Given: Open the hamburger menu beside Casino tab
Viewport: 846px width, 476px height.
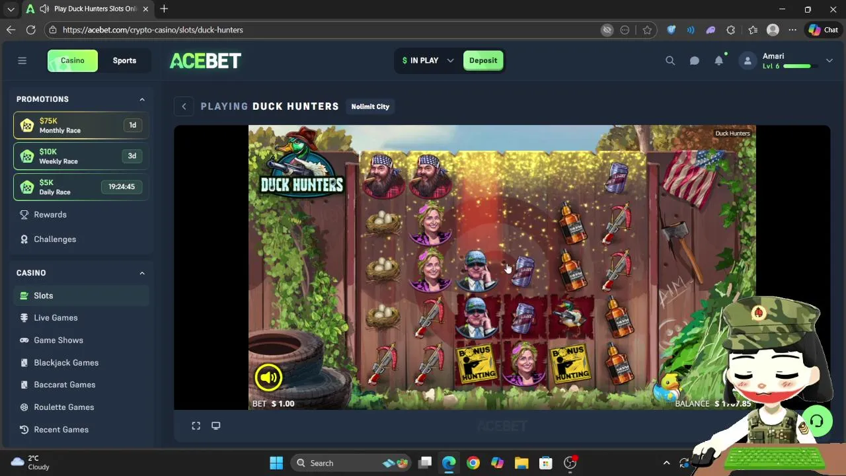Looking at the screenshot, I should 22,61.
